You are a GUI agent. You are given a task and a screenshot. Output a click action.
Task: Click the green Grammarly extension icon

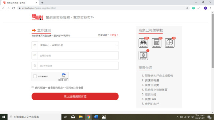193,8
